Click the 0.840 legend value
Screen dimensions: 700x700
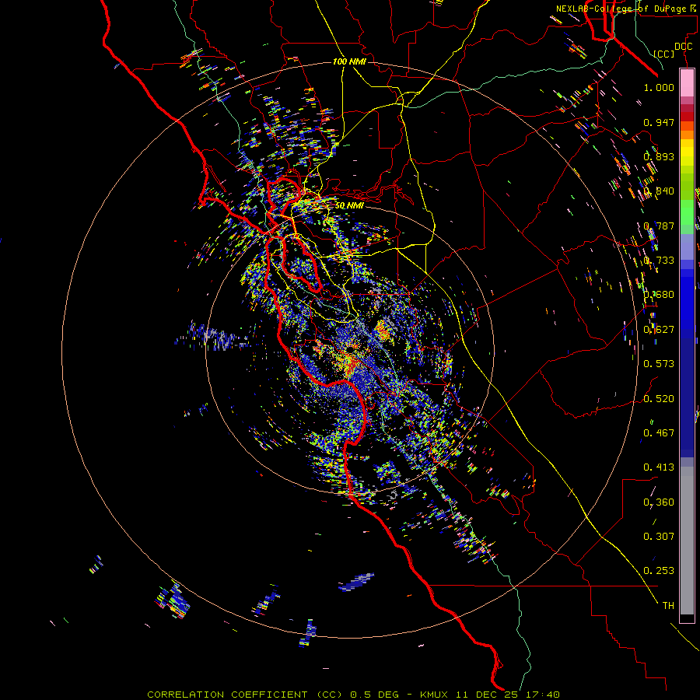(659, 191)
